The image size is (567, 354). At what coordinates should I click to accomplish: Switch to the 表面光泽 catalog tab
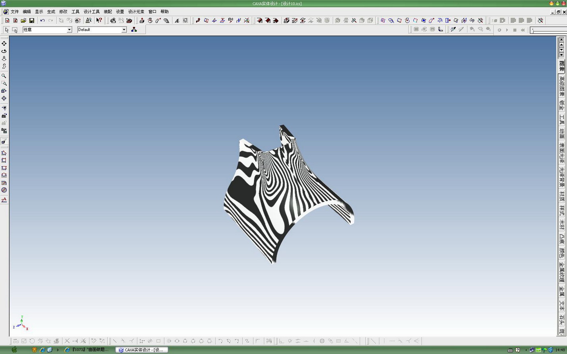[x=561, y=153]
